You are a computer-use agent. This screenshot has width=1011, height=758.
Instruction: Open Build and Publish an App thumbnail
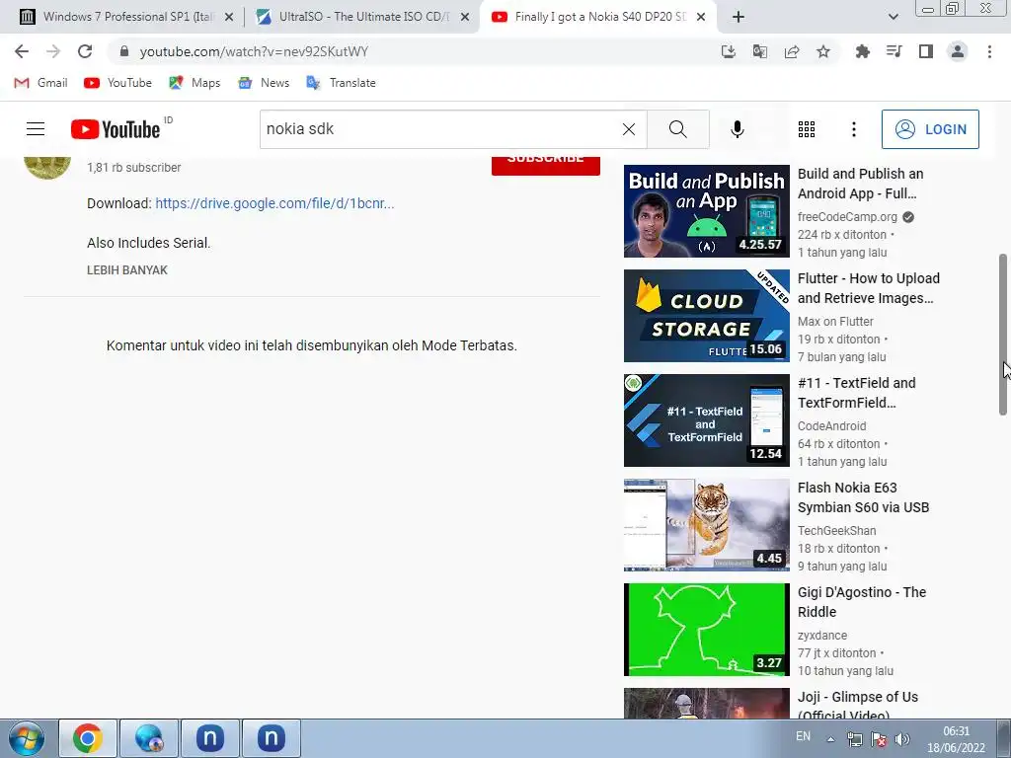click(707, 211)
